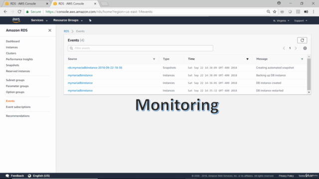This screenshot has width=319, height=179.
Task: Open Clusters in the sidebar
Action: pos(11,53)
